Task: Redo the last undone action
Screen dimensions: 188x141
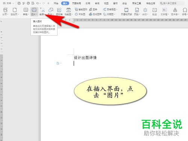Action: pos(44,3)
